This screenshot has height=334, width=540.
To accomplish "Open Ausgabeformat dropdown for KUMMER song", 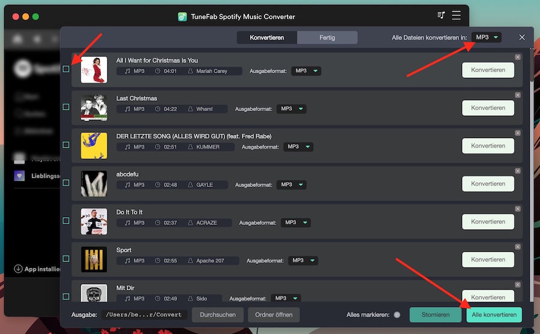I will pyautogui.click(x=298, y=147).
